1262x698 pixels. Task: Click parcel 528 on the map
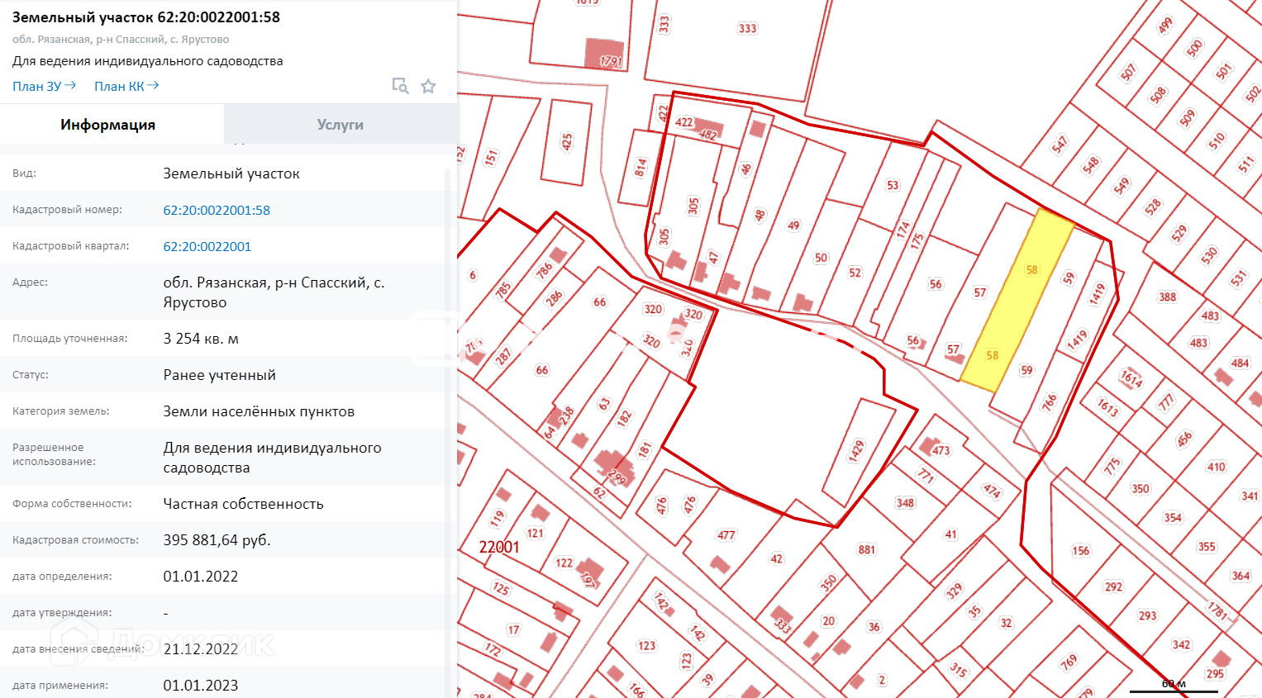(1153, 207)
